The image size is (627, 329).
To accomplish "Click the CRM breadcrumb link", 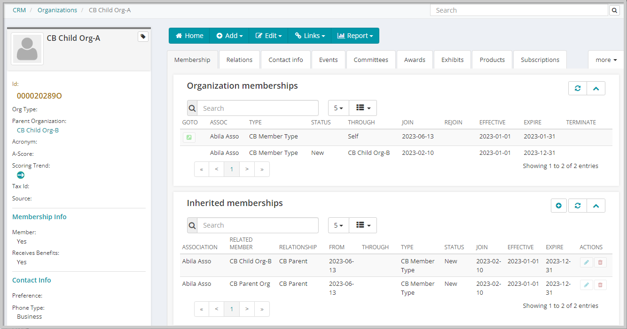I will [x=19, y=10].
